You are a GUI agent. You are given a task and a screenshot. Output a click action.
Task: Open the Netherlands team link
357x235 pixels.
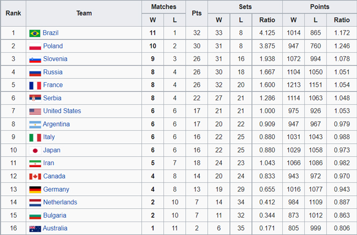60,202
